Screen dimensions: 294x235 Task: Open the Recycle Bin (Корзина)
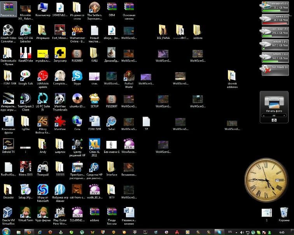[x=284, y=213]
